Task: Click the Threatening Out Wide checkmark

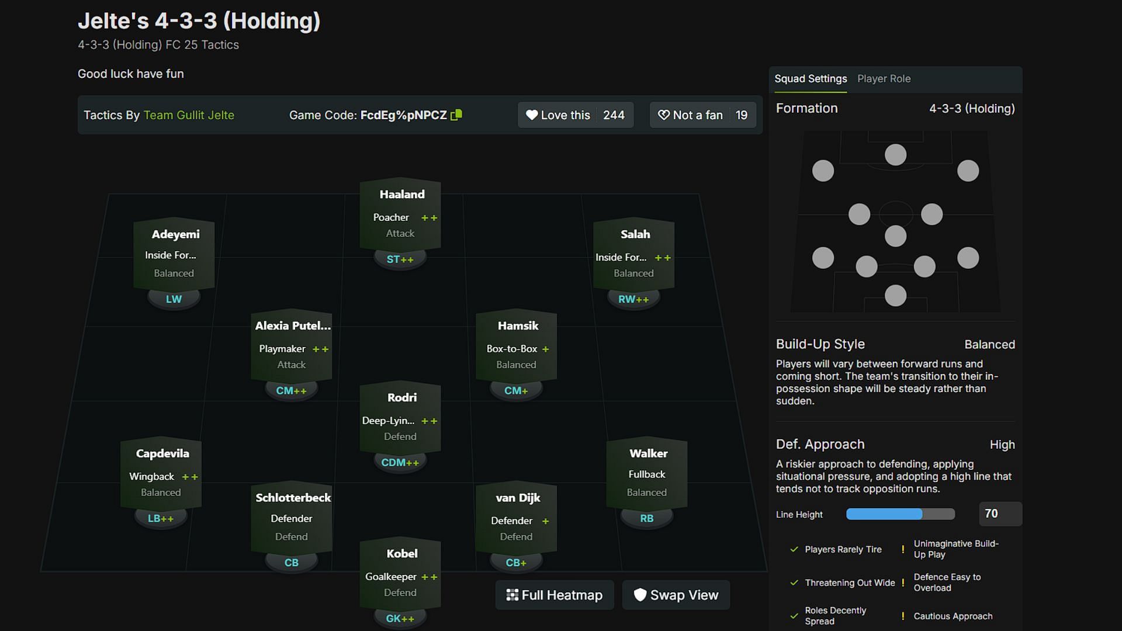Action: point(794,583)
